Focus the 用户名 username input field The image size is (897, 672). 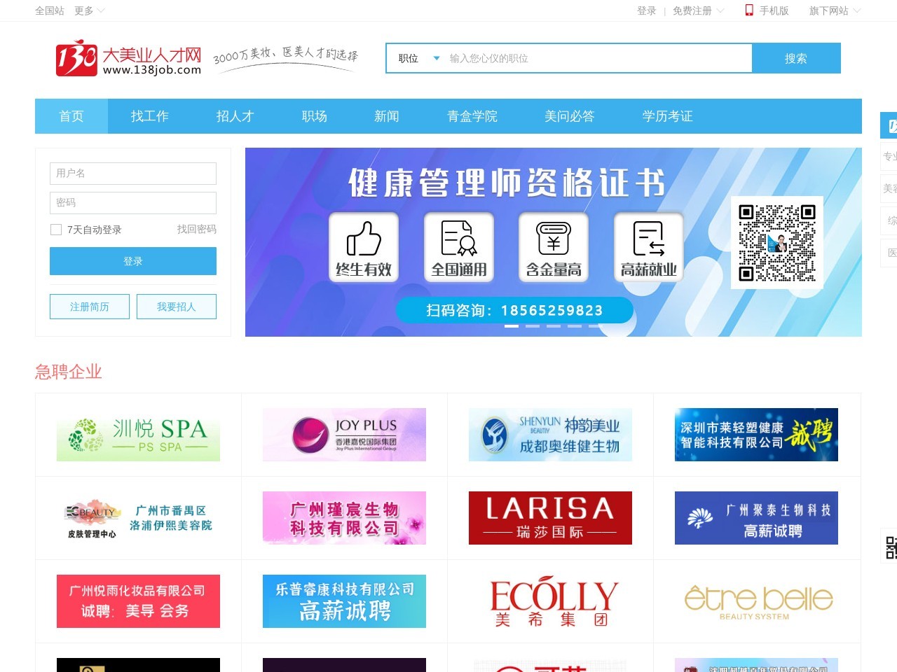[133, 174]
